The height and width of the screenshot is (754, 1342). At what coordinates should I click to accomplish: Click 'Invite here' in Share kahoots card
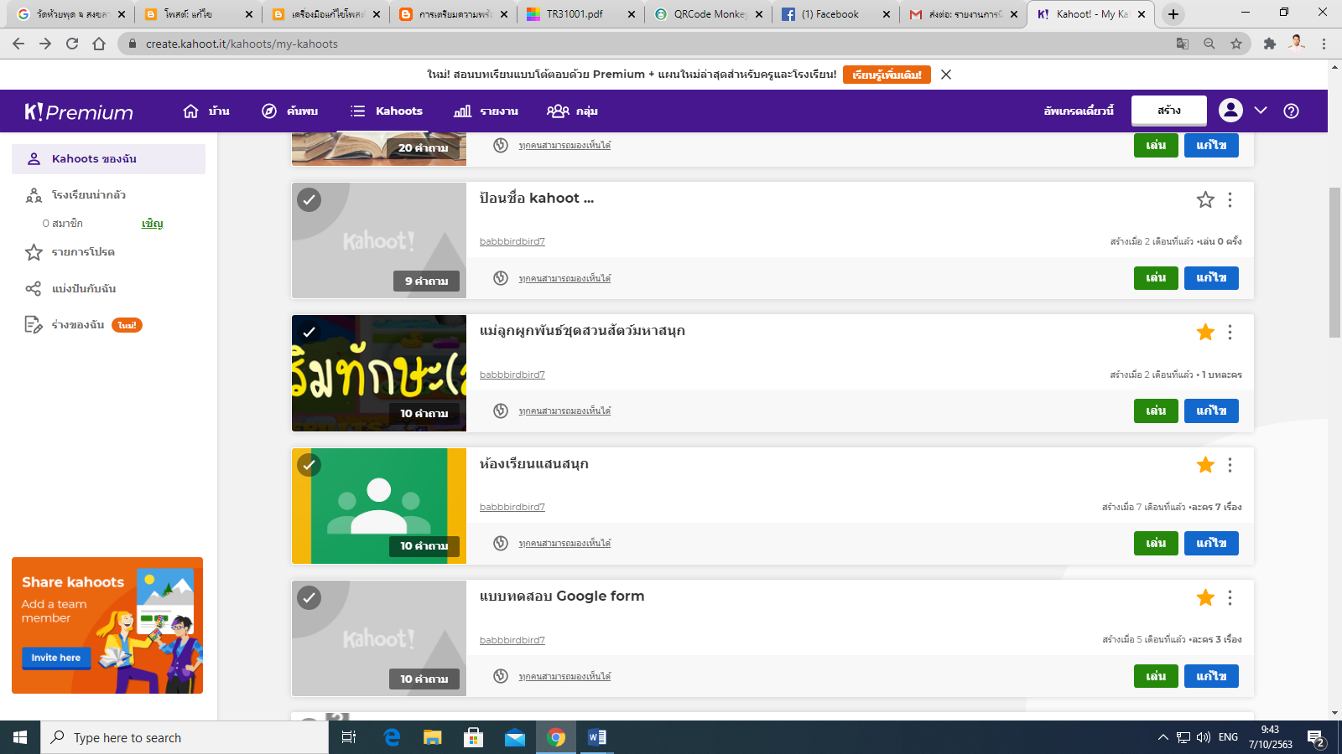tap(56, 658)
